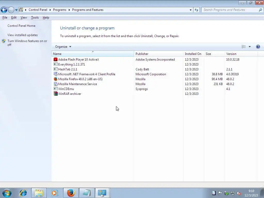This screenshot has width=264, height=198.
Task: Open Windows Explorer folder taskbar icon
Action: tap(39, 193)
